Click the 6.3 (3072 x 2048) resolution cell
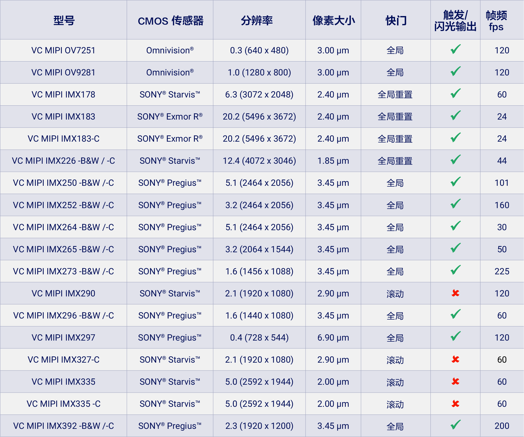Viewport: 524px width, 437px height. click(259, 94)
